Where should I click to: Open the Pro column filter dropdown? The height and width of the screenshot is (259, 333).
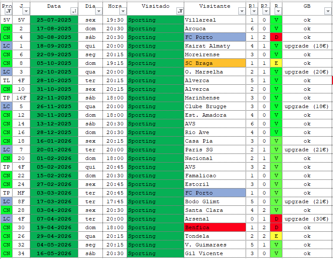pos(8,11)
